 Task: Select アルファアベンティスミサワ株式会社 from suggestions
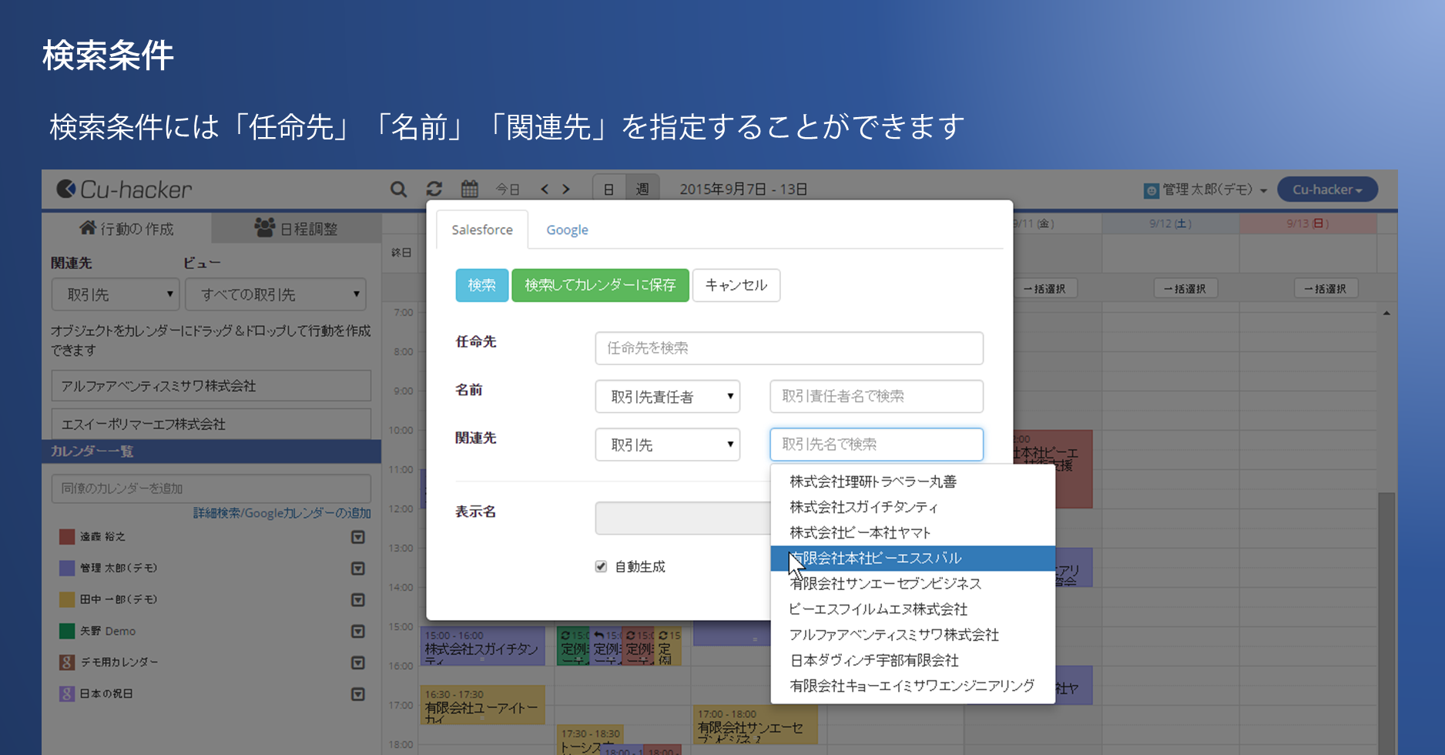pos(913,635)
